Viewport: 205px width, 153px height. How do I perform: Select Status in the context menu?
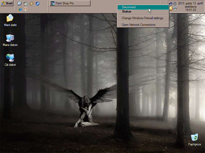[143, 11]
